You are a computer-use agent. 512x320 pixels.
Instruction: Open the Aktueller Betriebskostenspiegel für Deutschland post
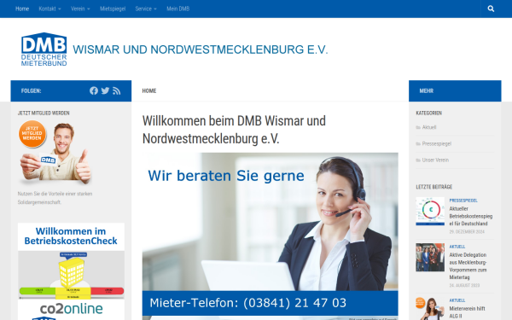471,216
